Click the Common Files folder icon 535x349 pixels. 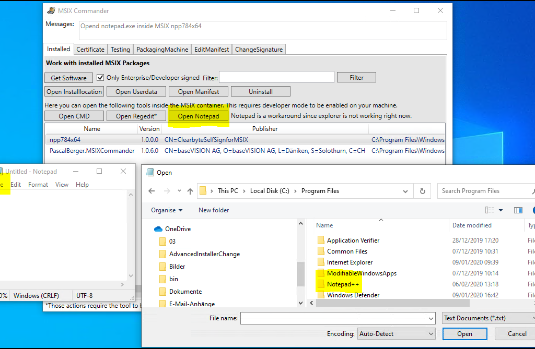[x=321, y=251]
